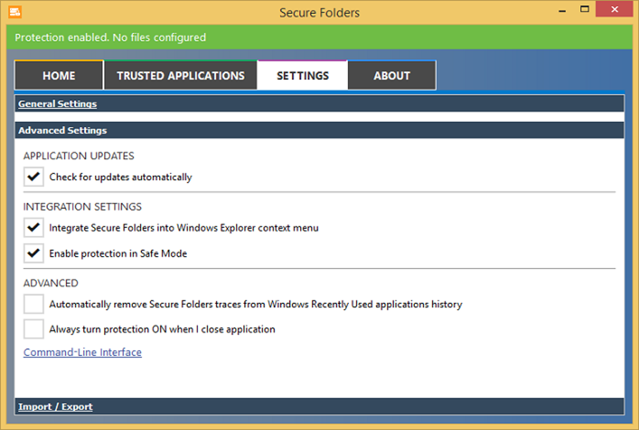Enable automatic removal of Recently Used traces
The image size is (639, 430).
point(34,304)
